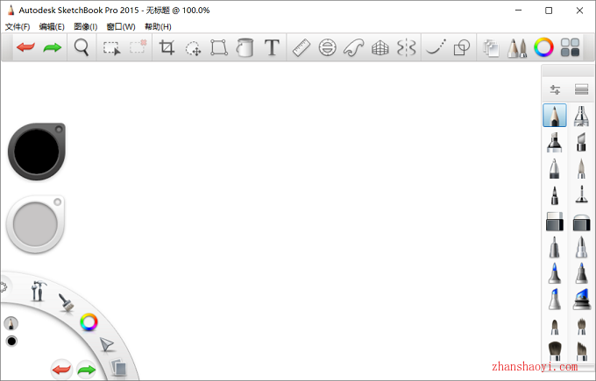Viewport: 596px width, 381px height.
Task: Select the rectangular Selection tool
Action: pos(112,48)
